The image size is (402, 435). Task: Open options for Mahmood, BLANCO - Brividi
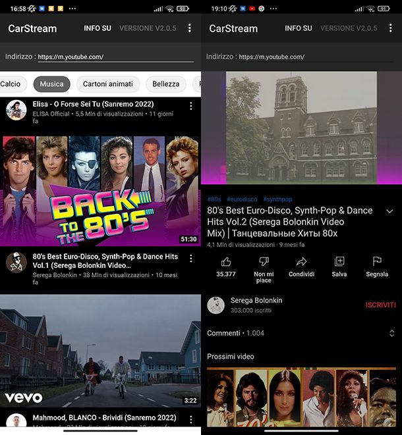coord(191,419)
